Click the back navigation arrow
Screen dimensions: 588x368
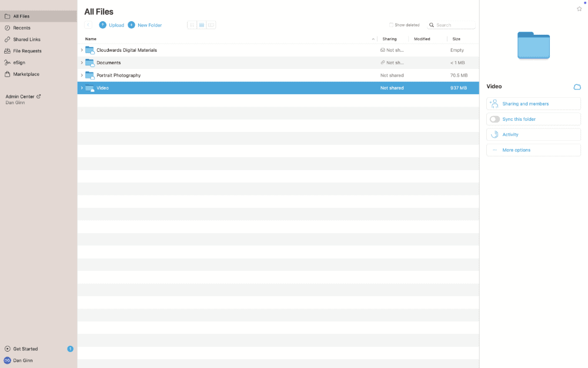(x=88, y=25)
